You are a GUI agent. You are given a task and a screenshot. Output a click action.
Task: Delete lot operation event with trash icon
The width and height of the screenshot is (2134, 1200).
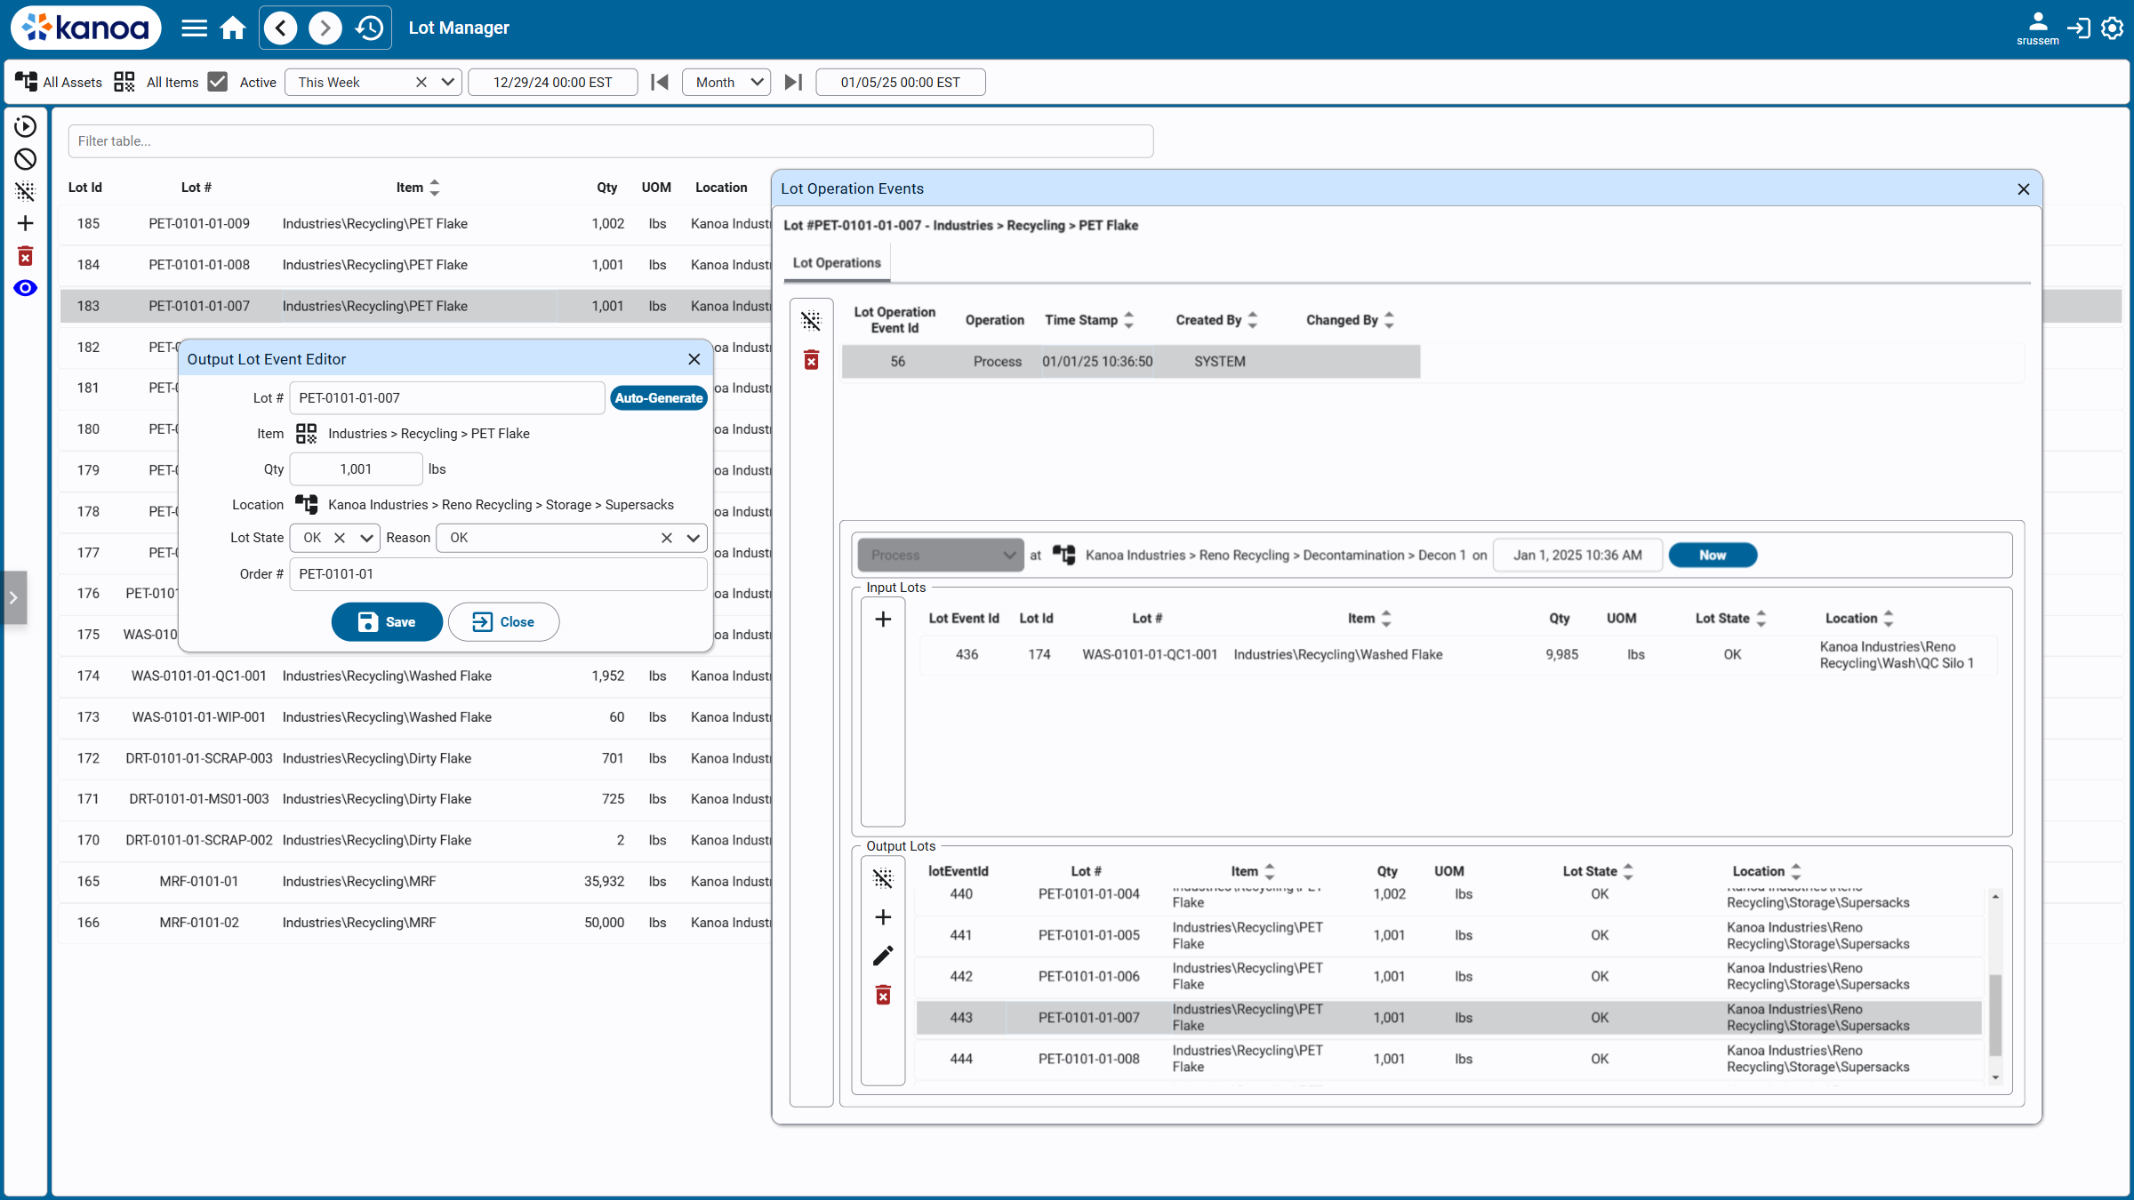811,360
